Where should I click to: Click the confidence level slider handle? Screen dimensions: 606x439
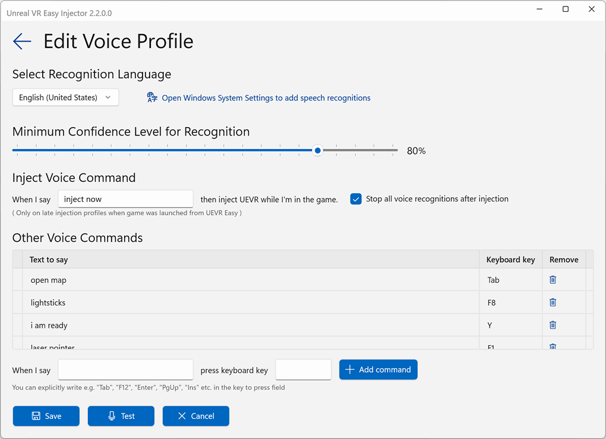pos(318,150)
